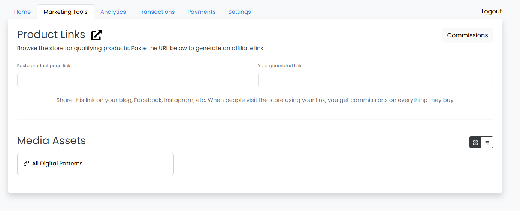The height and width of the screenshot is (211, 520).
Task: Switch Media Assets to list view
Action: pyautogui.click(x=487, y=142)
